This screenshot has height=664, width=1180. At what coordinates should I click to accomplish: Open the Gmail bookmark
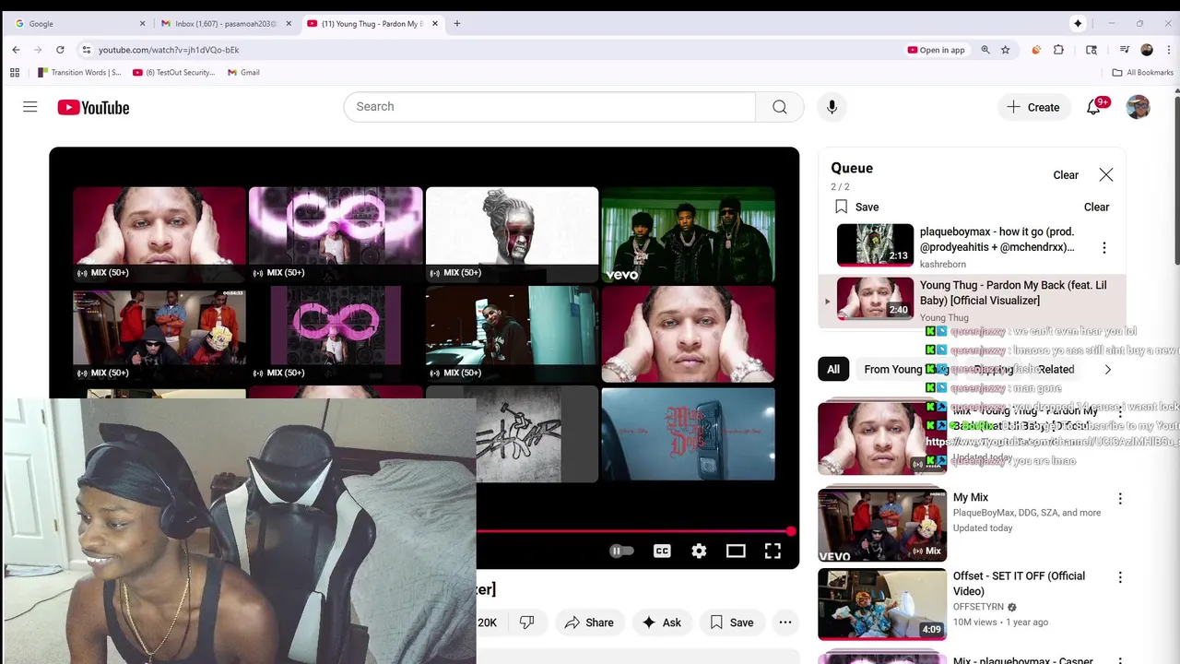243,72
